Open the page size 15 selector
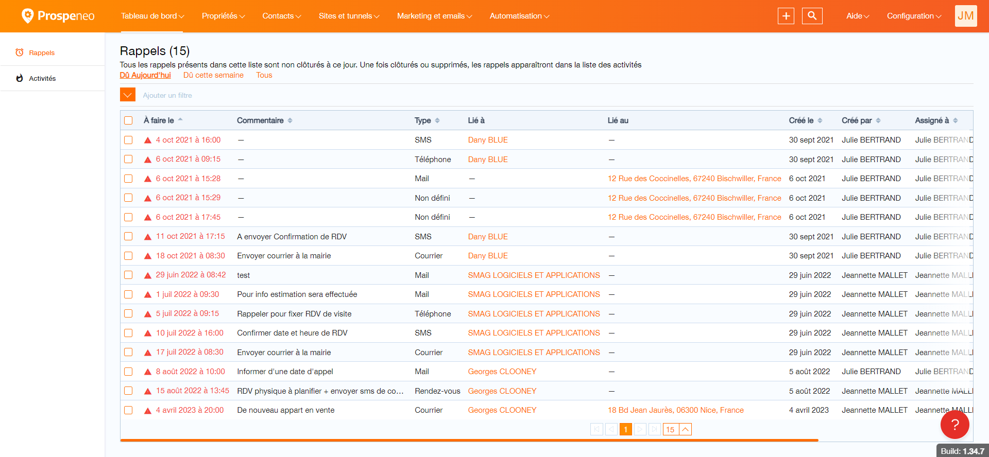 coord(677,429)
